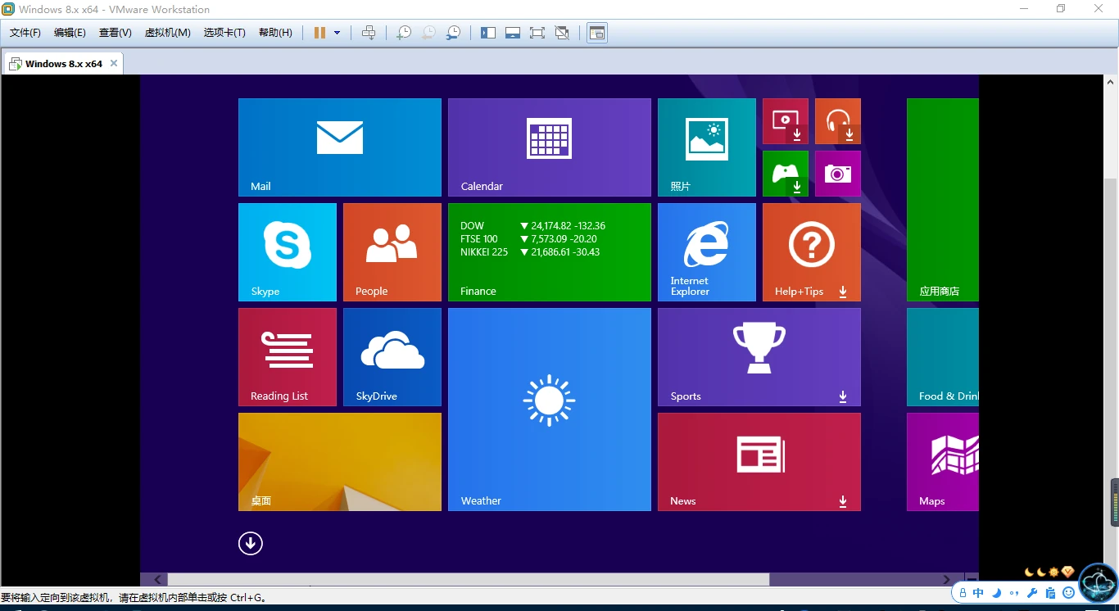The height and width of the screenshot is (611, 1119).
Task: Open the snapshot manager icon
Action: click(x=453, y=33)
